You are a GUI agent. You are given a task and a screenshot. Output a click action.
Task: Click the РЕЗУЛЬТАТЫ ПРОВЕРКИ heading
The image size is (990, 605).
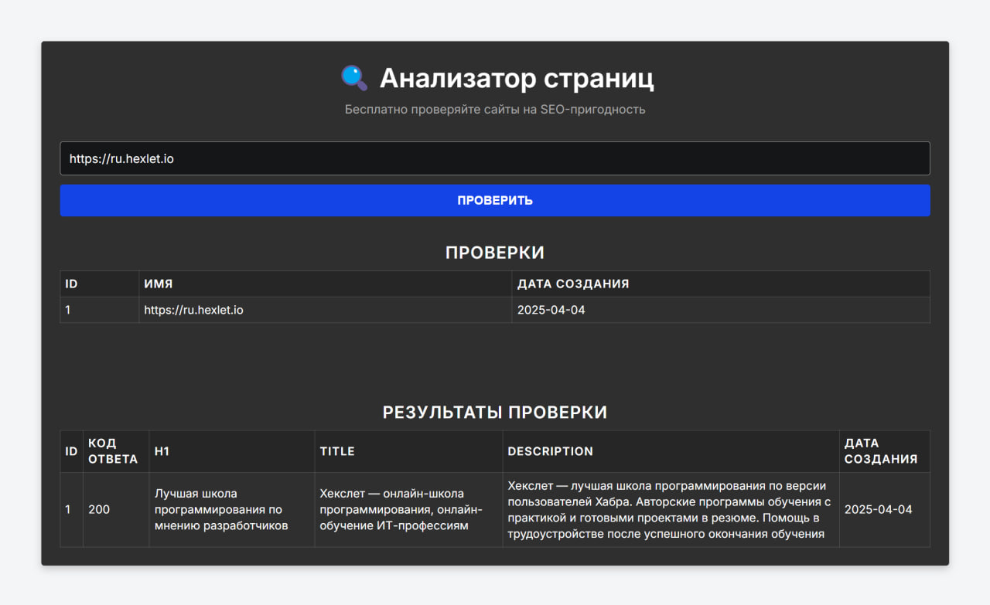495,413
